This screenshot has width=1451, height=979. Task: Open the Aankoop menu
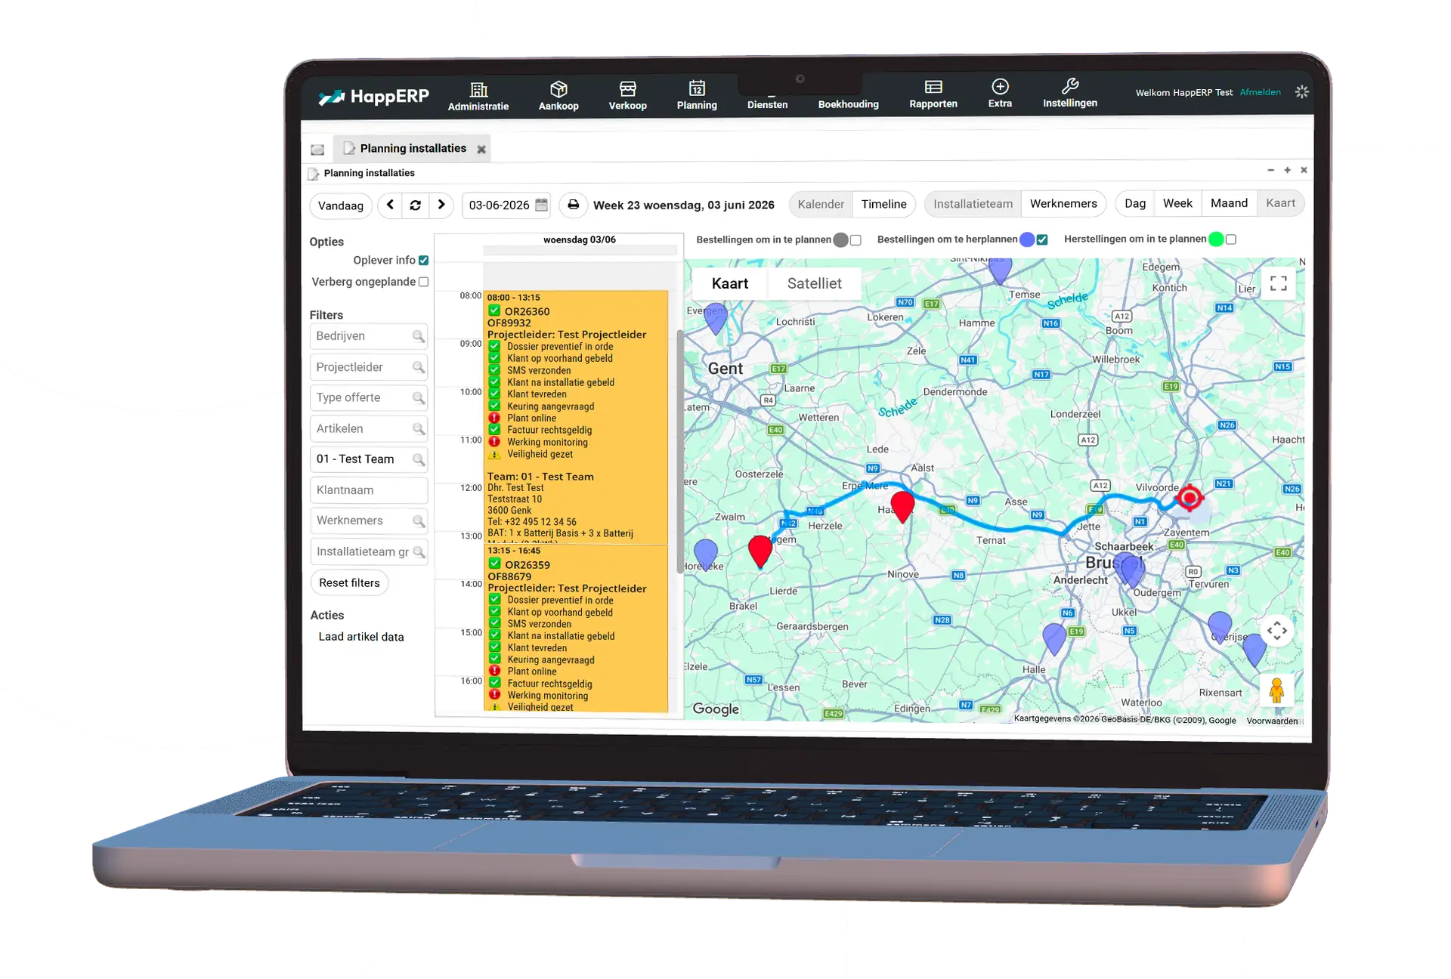coord(558,96)
